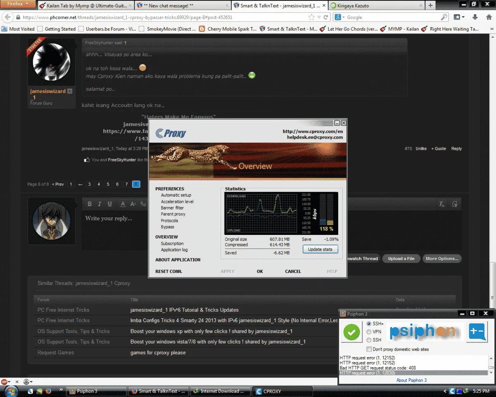This screenshot has width=496, height=397.
Task: Open the About Psiphon 3 link
Action: pos(411,380)
